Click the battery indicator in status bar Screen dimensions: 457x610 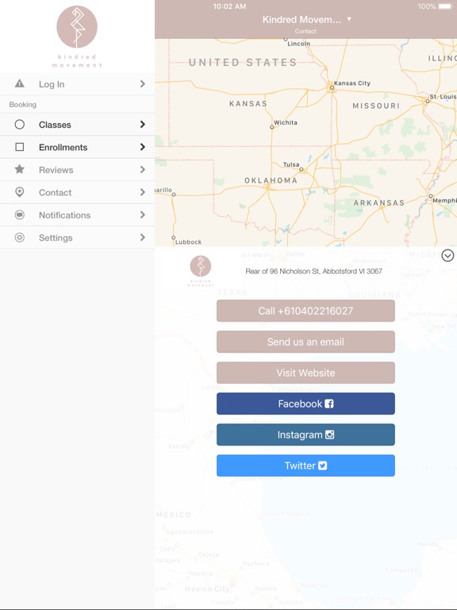tap(445, 6)
